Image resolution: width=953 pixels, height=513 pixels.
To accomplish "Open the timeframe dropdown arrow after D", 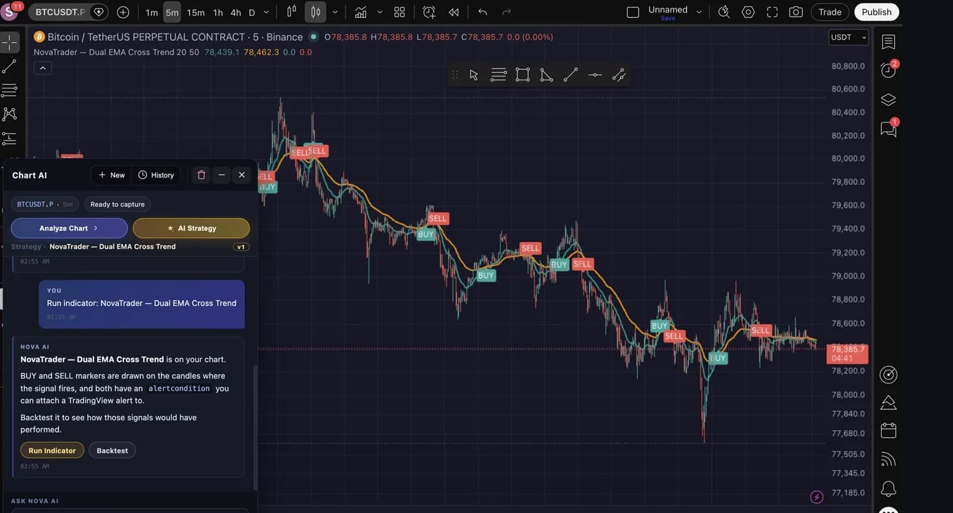I will coord(266,12).
